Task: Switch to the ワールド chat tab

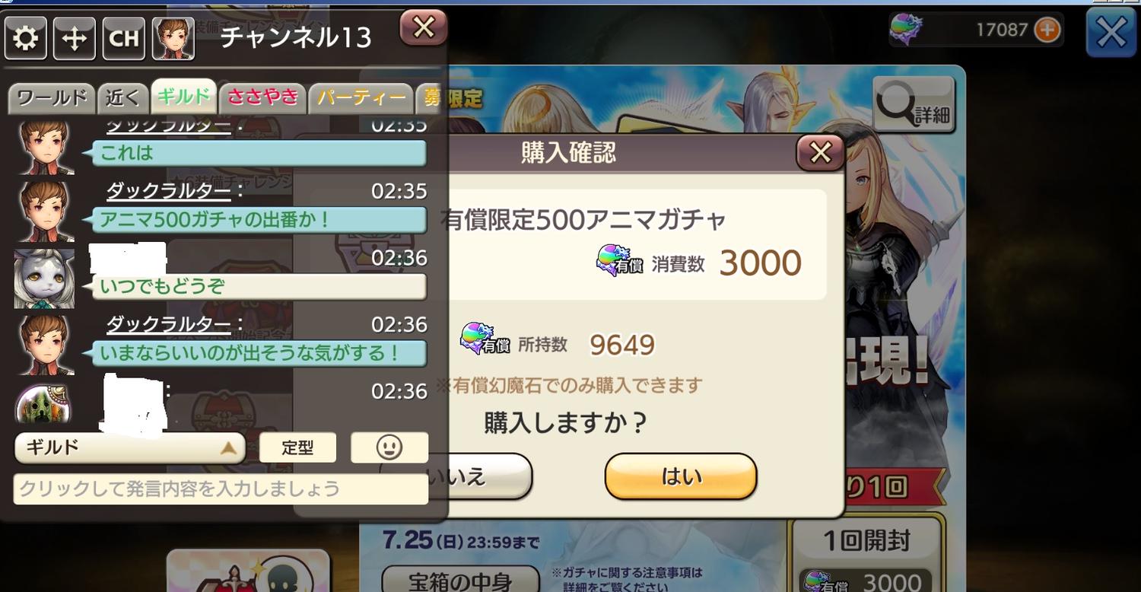Action: (52, 97)
